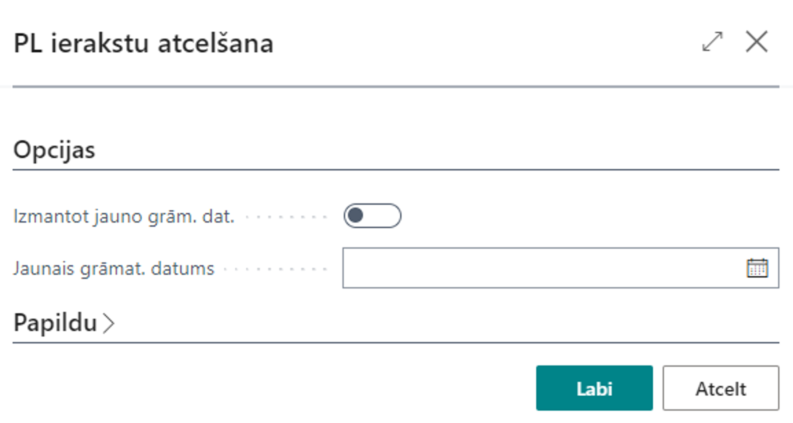Viewport: 793px width, 423px height.
Task: Click dotted leader after Izmantot jauno label
Action: click(x=286, y=217)
